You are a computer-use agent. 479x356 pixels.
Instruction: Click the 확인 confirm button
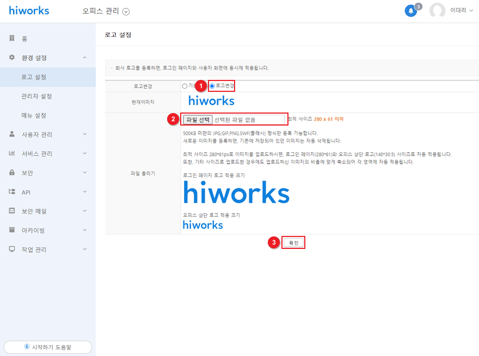[293, 243]
